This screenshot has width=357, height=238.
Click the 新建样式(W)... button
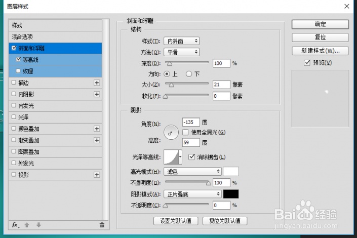320,51
